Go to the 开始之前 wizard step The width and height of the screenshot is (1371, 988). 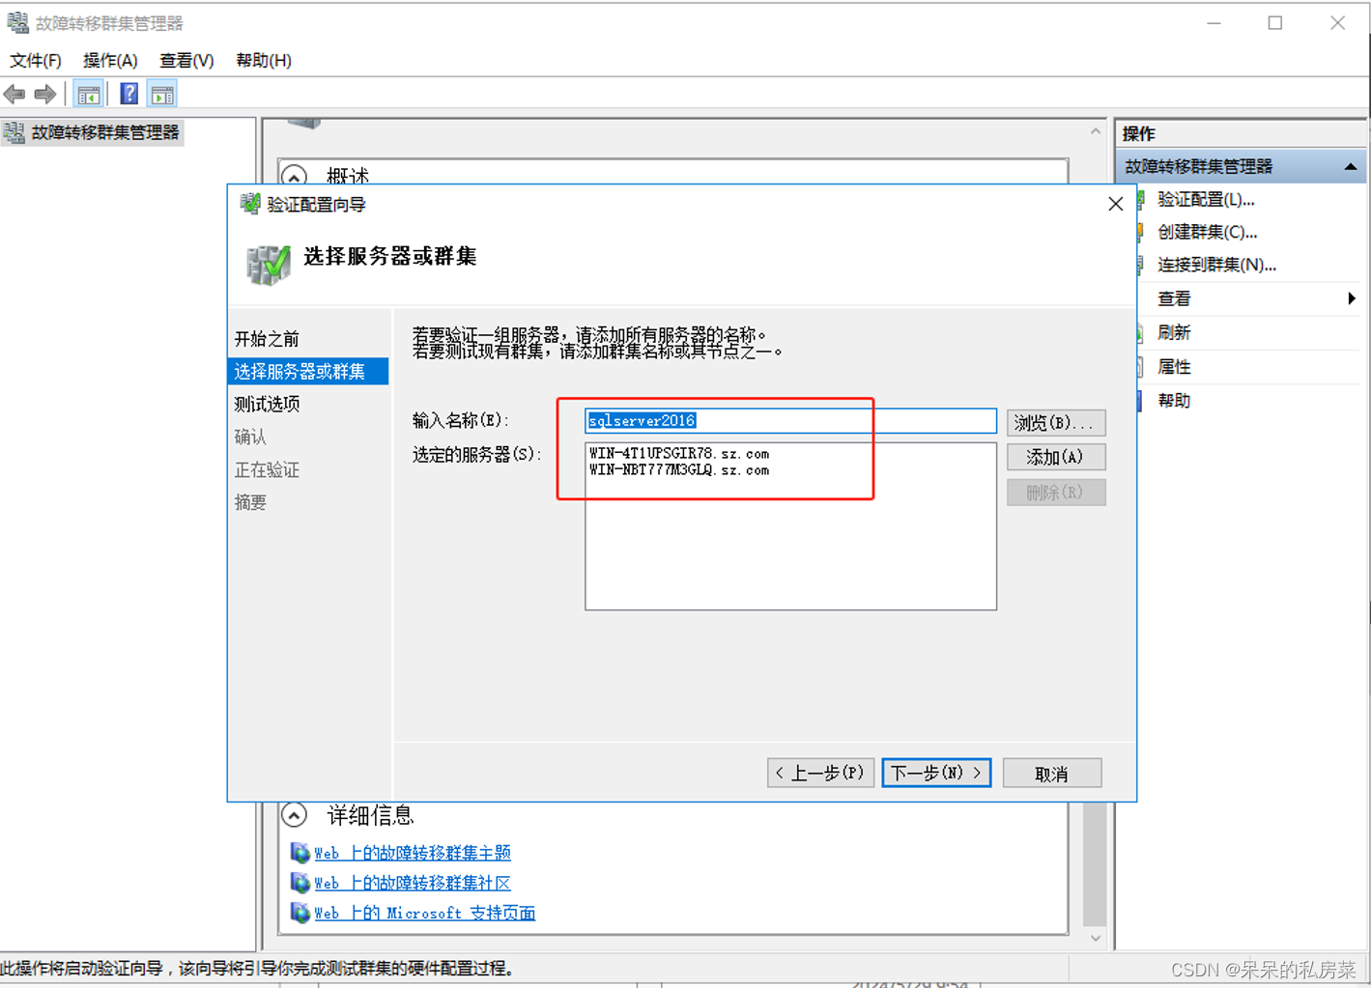pyautogui.click(x=267, y=339)
